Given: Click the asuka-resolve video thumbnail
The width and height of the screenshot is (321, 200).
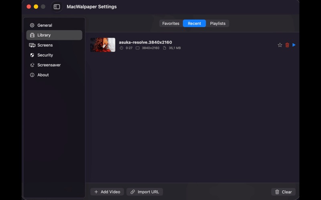Looking at the screenshot, I should click(x=103, y=45).
